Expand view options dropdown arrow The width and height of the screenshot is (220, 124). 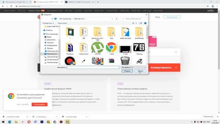(136, 23)
